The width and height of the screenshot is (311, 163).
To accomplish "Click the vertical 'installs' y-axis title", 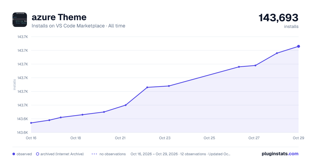I will point(15,85).
